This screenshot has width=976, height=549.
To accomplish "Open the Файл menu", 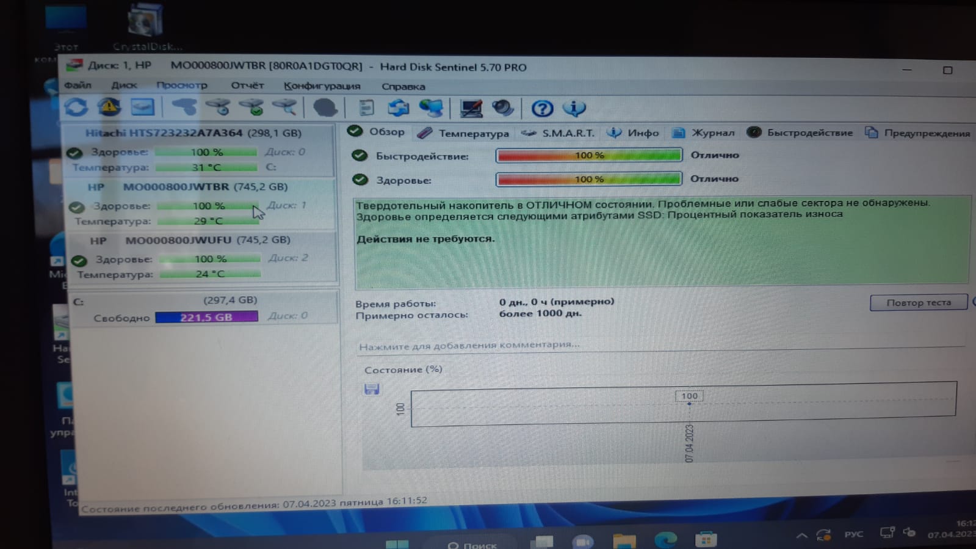I will click(x=78, y=85).
